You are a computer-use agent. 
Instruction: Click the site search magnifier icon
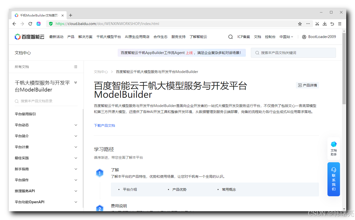[231, 37]
